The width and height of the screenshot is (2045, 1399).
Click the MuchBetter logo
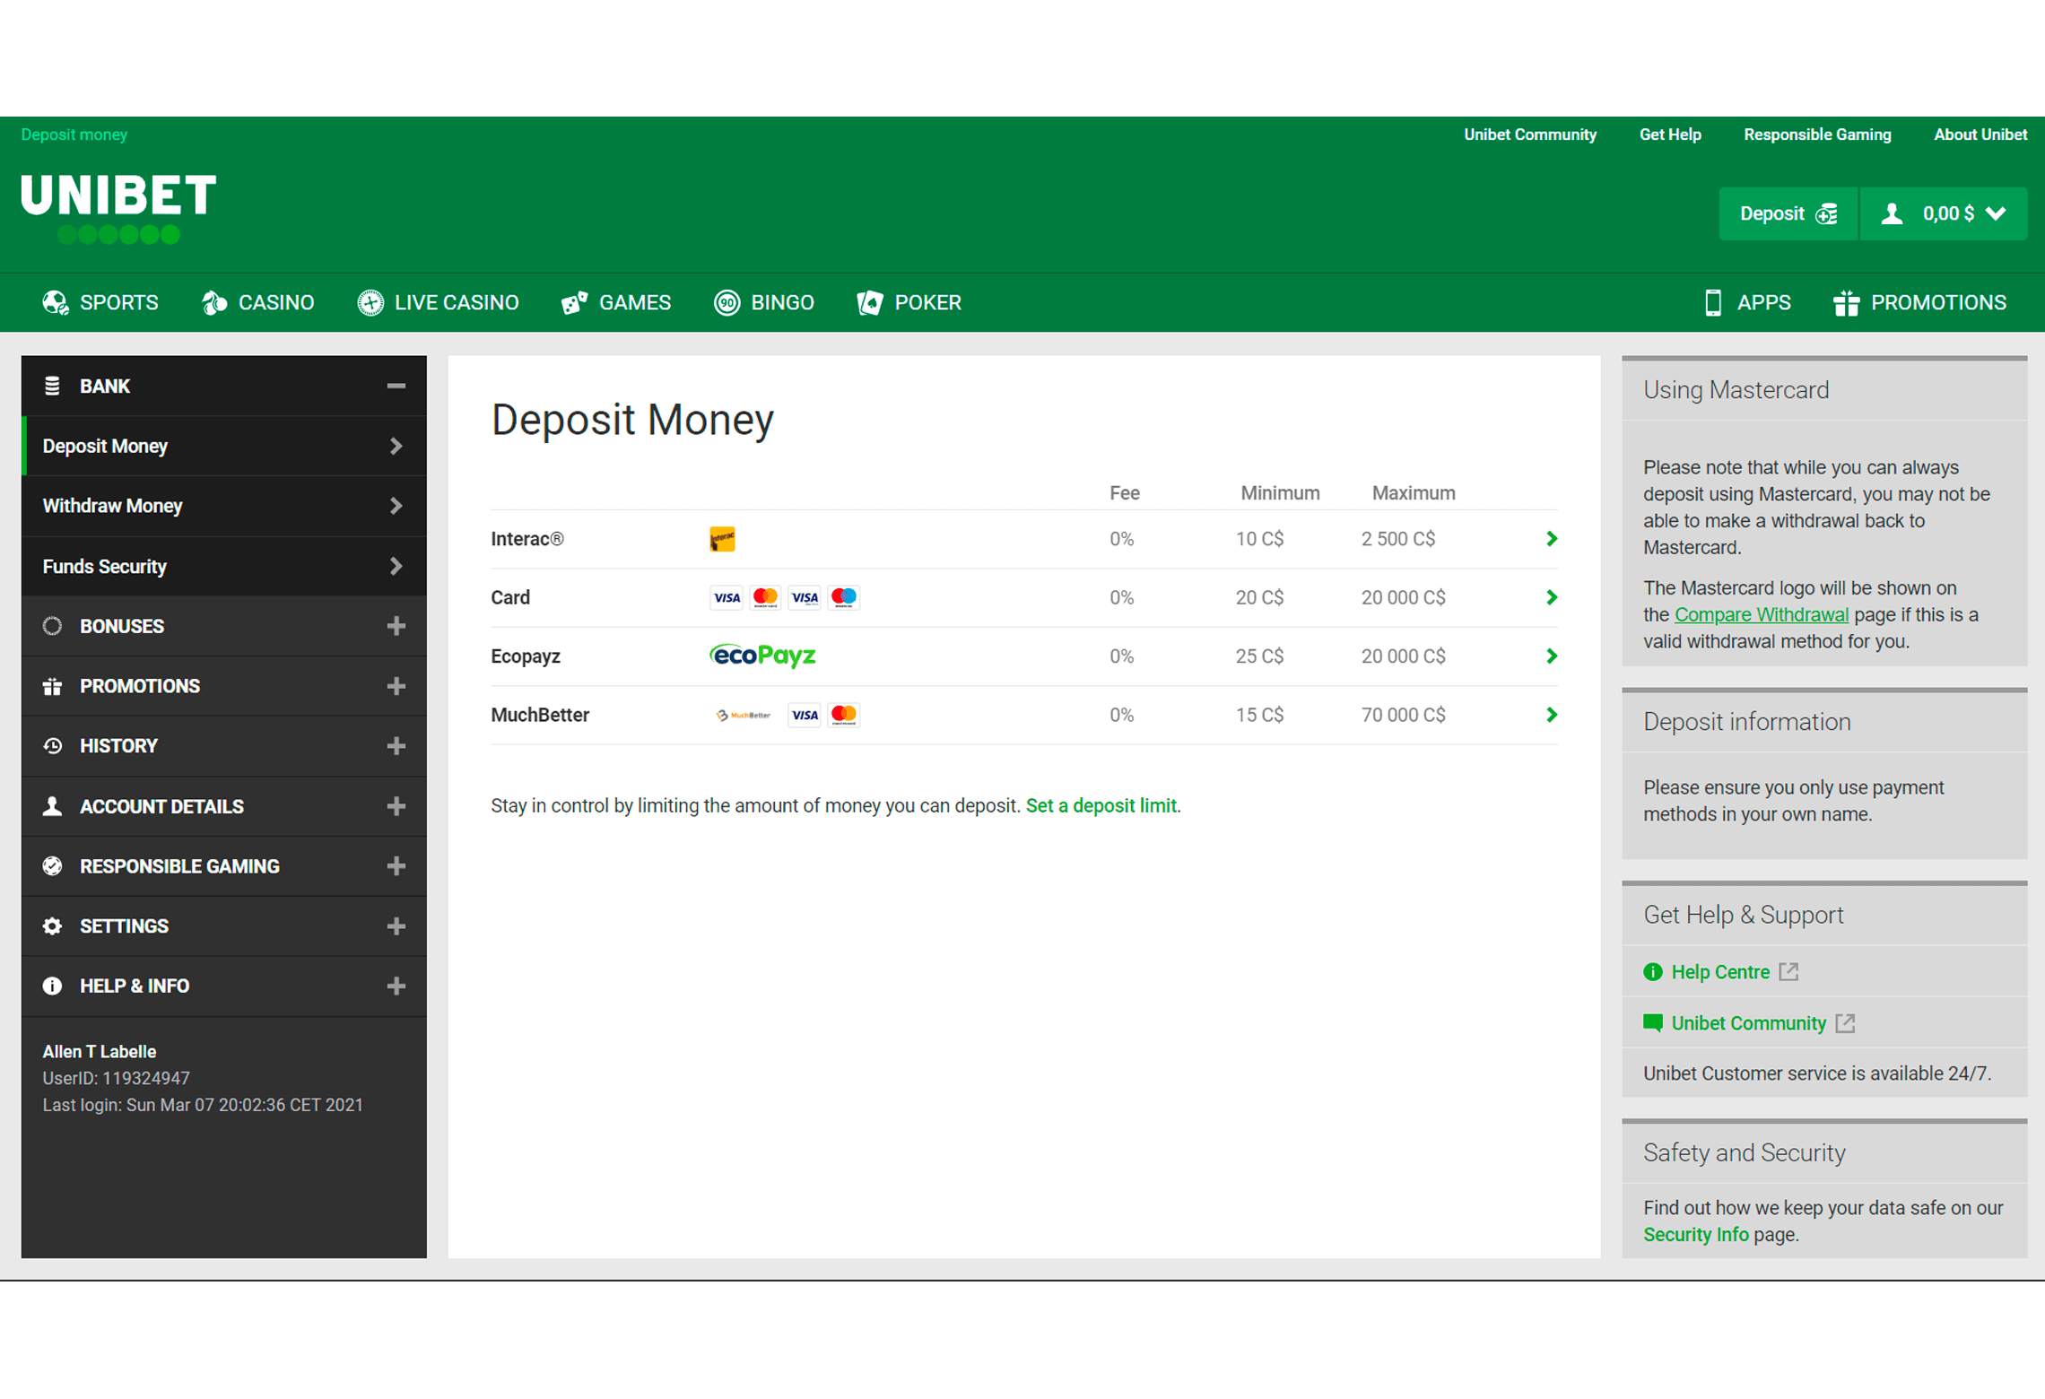coord(744,715)
